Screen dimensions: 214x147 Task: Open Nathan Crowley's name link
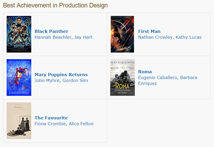(155, 37)
